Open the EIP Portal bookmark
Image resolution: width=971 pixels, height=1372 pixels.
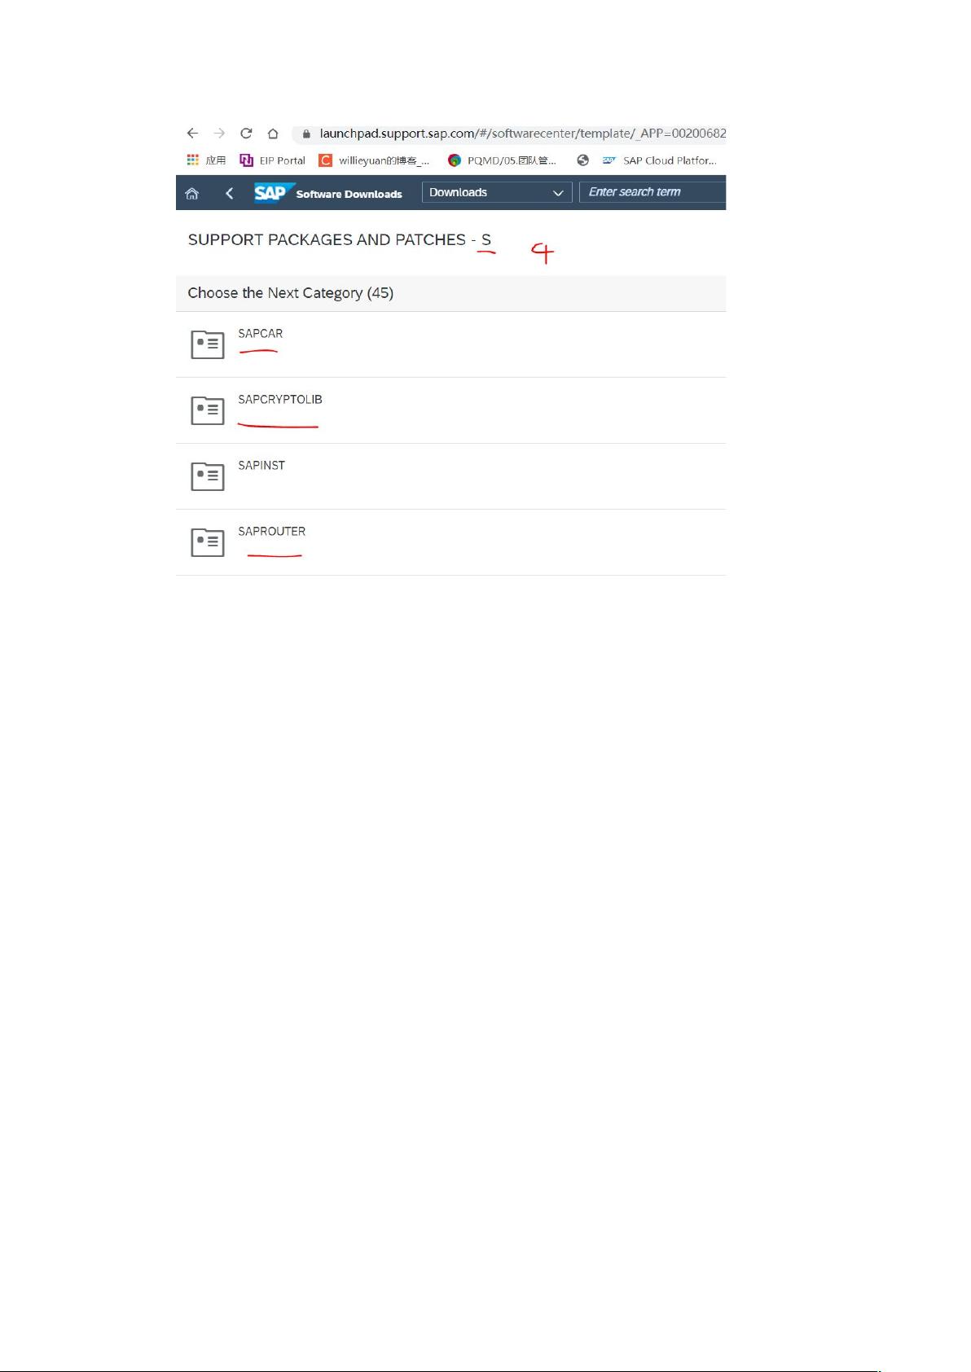273,160
